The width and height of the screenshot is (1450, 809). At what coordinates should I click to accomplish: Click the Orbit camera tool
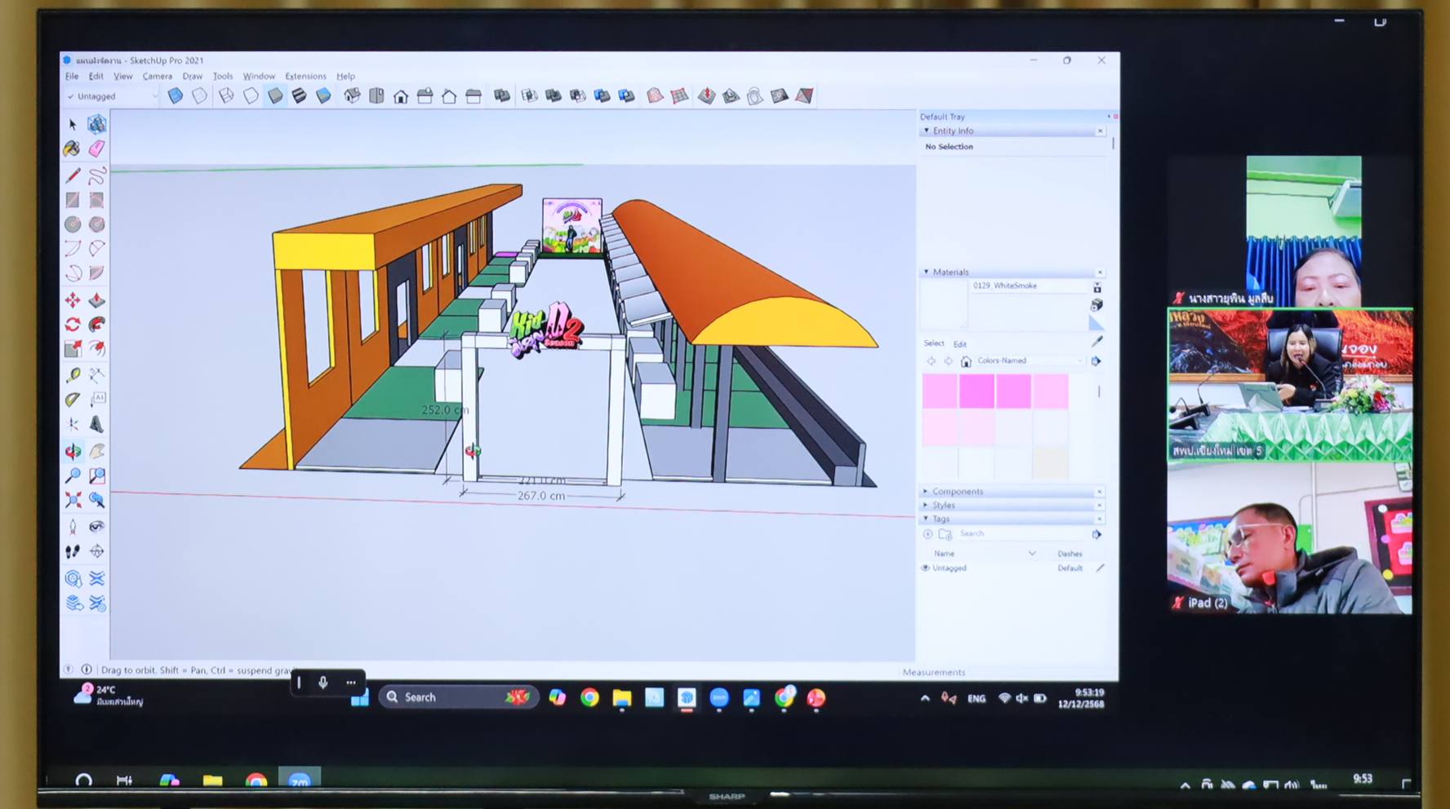[73, 451]
